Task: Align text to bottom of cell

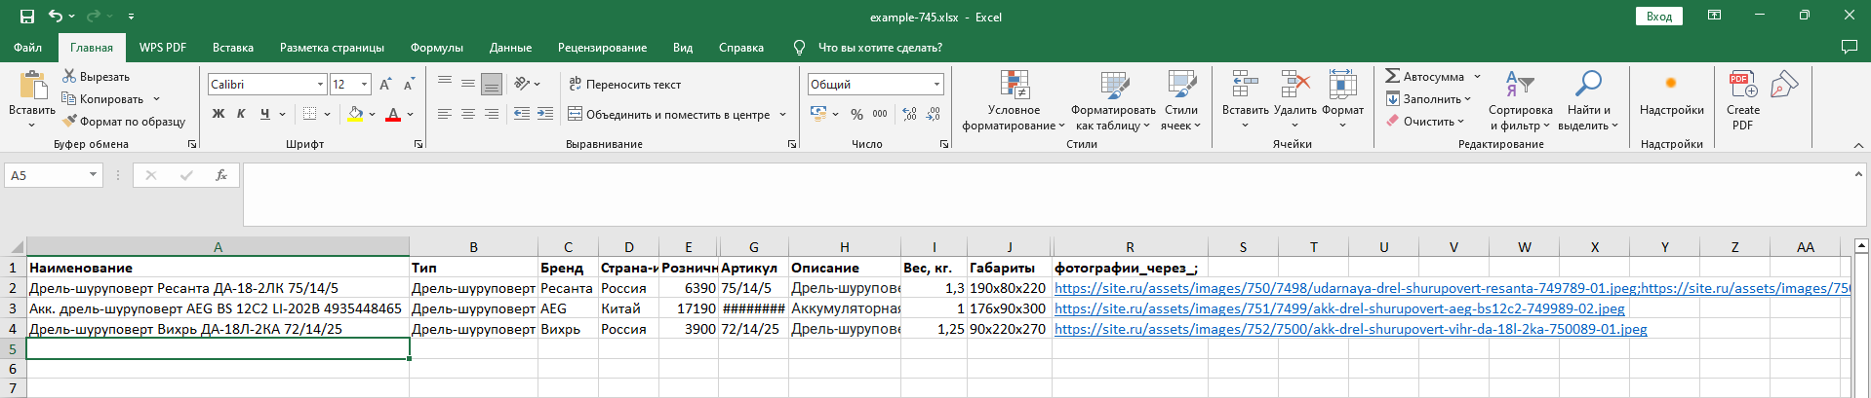Action: point(492,84)
